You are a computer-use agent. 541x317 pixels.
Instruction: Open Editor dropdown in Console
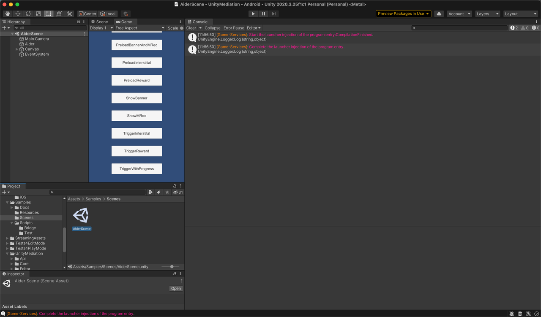[x=254, y=28]
